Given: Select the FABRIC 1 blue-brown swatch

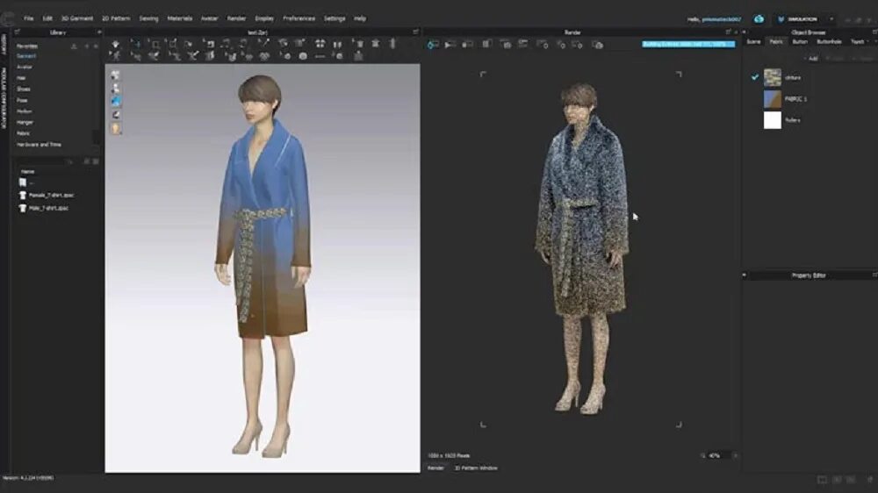Looking at the screenshot, I should coord(772,99).
